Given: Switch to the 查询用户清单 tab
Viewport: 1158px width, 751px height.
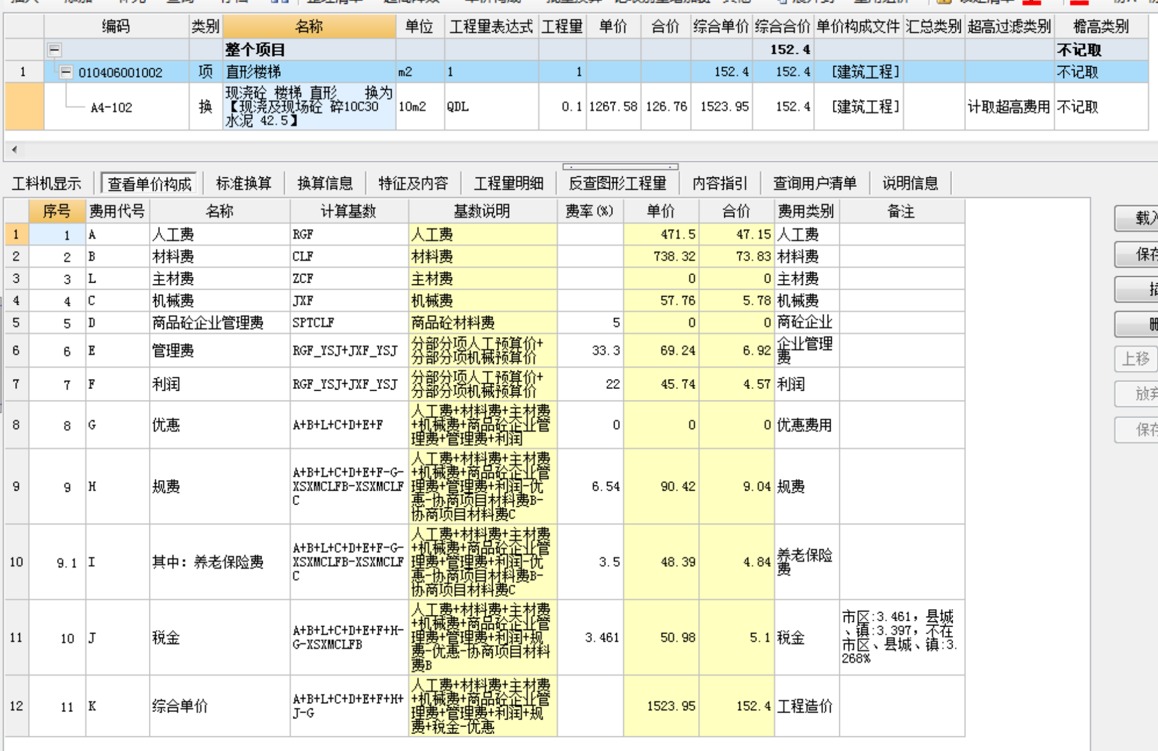Looking at the screenshot, I should [x=815, y=183].
